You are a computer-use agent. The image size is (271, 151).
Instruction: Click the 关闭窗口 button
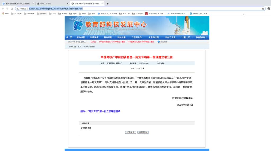tap(143, 132)
